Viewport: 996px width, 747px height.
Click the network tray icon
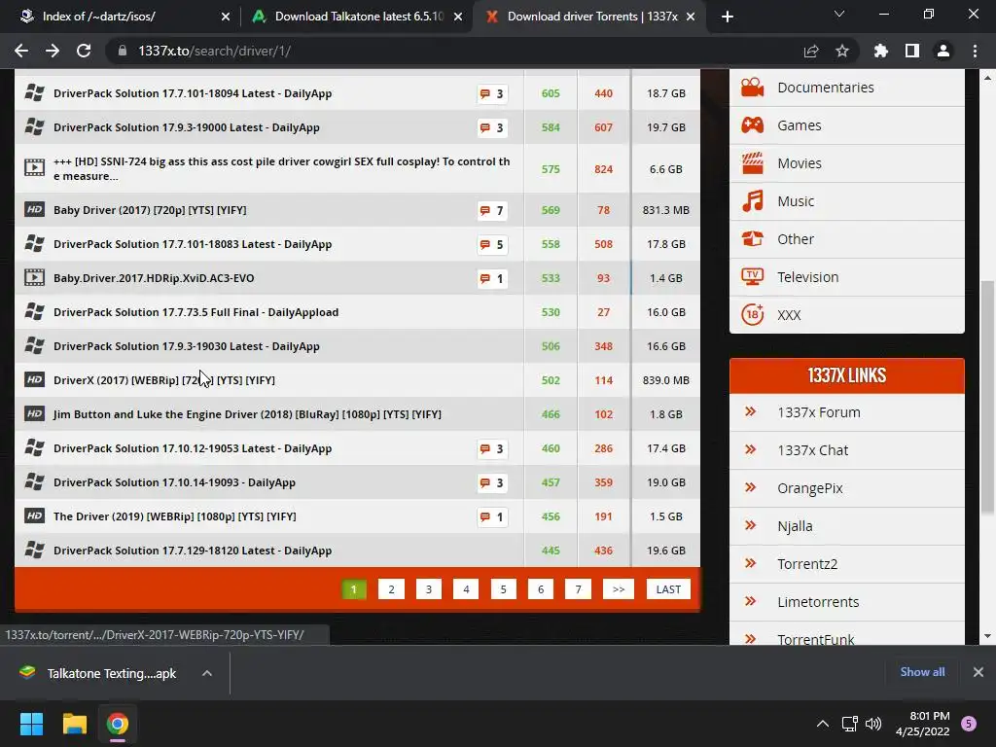click(849, 724)
